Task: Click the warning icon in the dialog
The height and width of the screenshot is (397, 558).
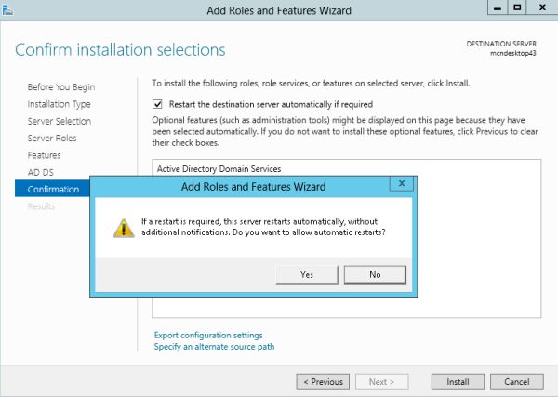Action: [x=122, y=228]
